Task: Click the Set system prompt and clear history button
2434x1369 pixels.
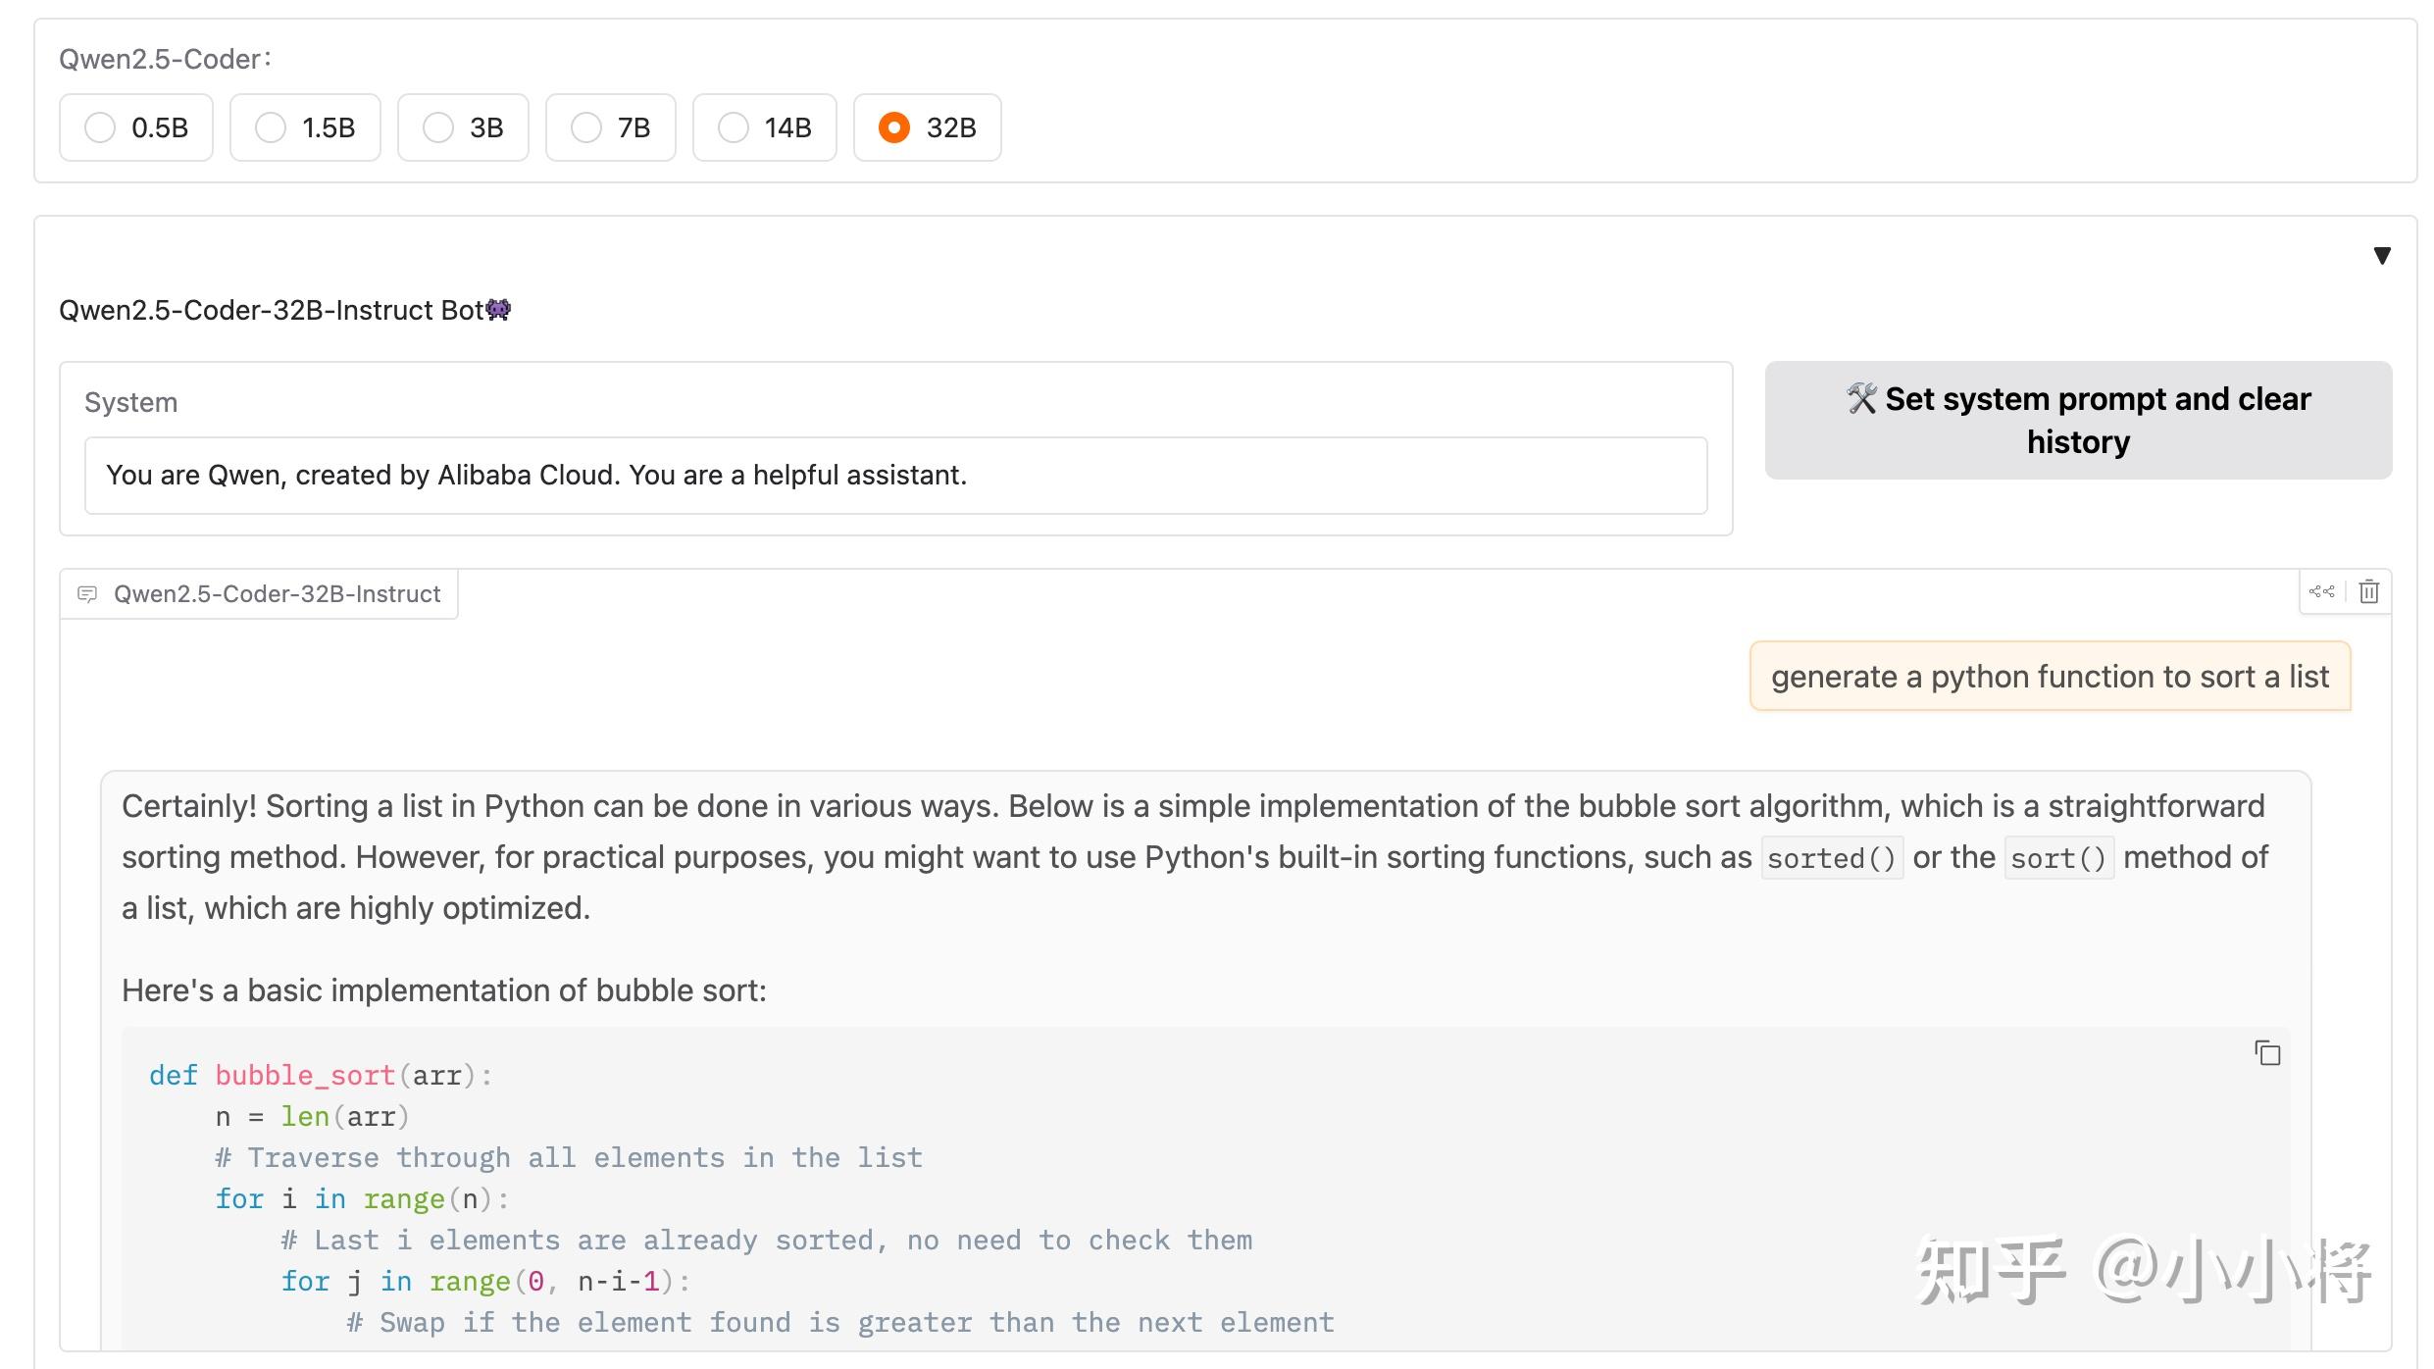Action: [2078, 420]
